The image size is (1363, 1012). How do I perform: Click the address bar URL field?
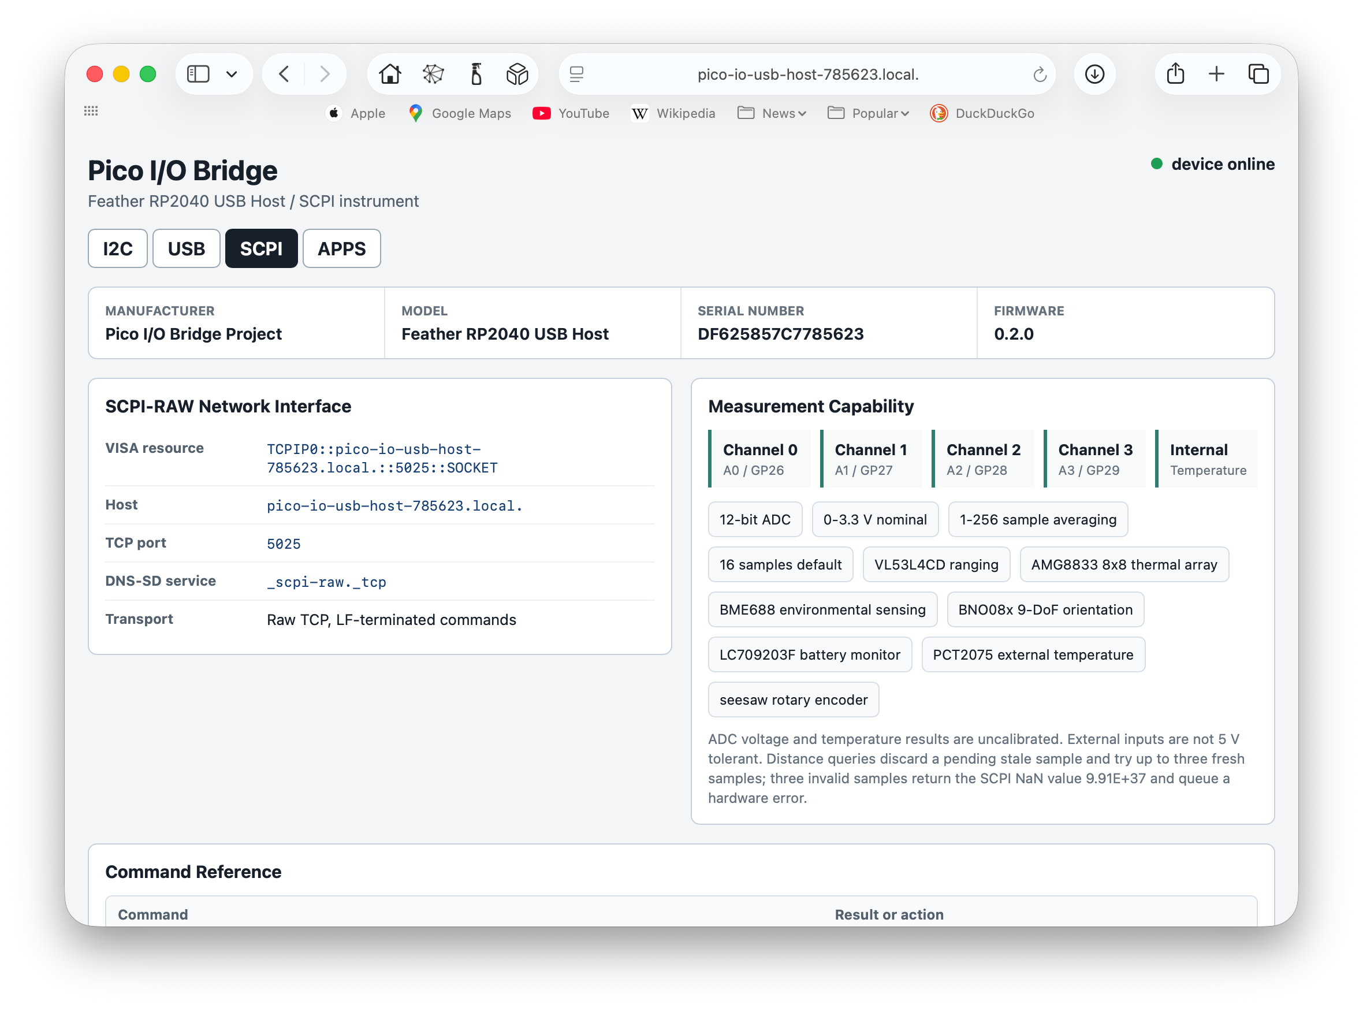[x=807, y=74]
